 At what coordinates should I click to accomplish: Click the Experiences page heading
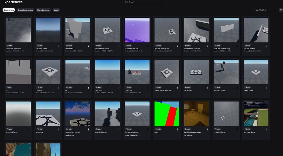pos(13,2)
